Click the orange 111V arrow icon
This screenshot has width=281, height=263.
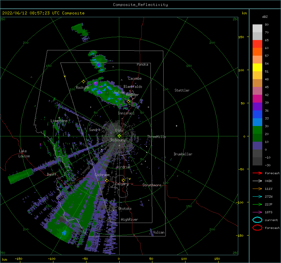pos(257,189)
